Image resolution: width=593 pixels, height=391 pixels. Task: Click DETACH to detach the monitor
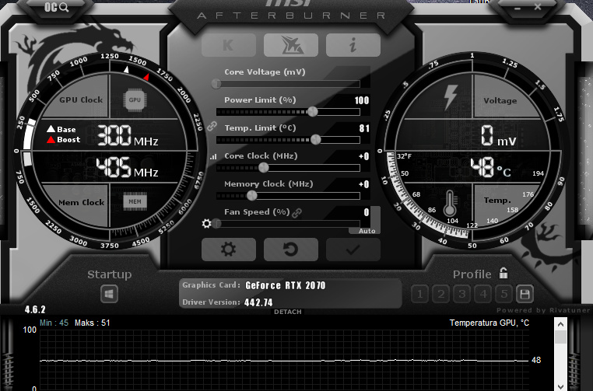(288, 312)
